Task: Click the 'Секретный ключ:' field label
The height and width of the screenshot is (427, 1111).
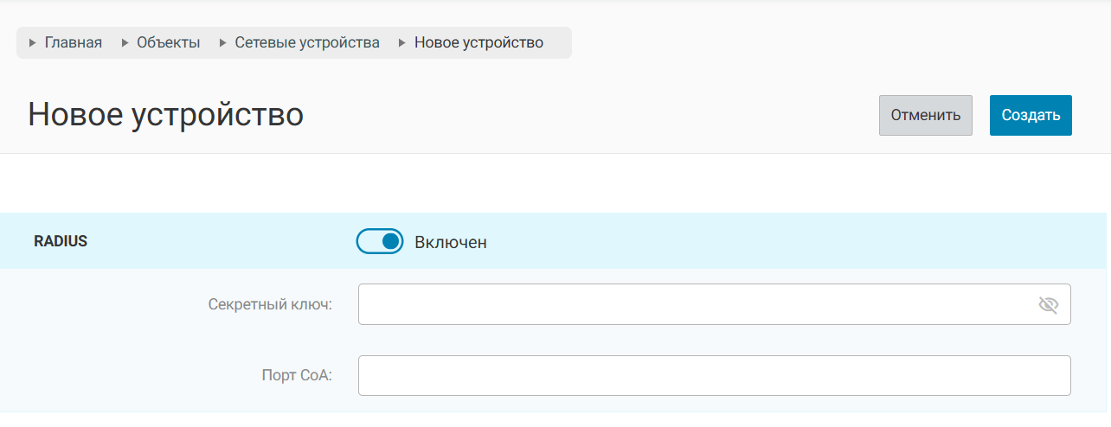Action: (x=270, y=305)
